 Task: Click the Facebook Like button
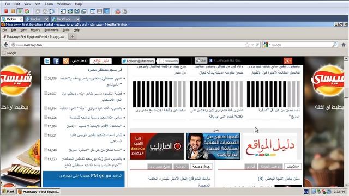pos(201,60)
